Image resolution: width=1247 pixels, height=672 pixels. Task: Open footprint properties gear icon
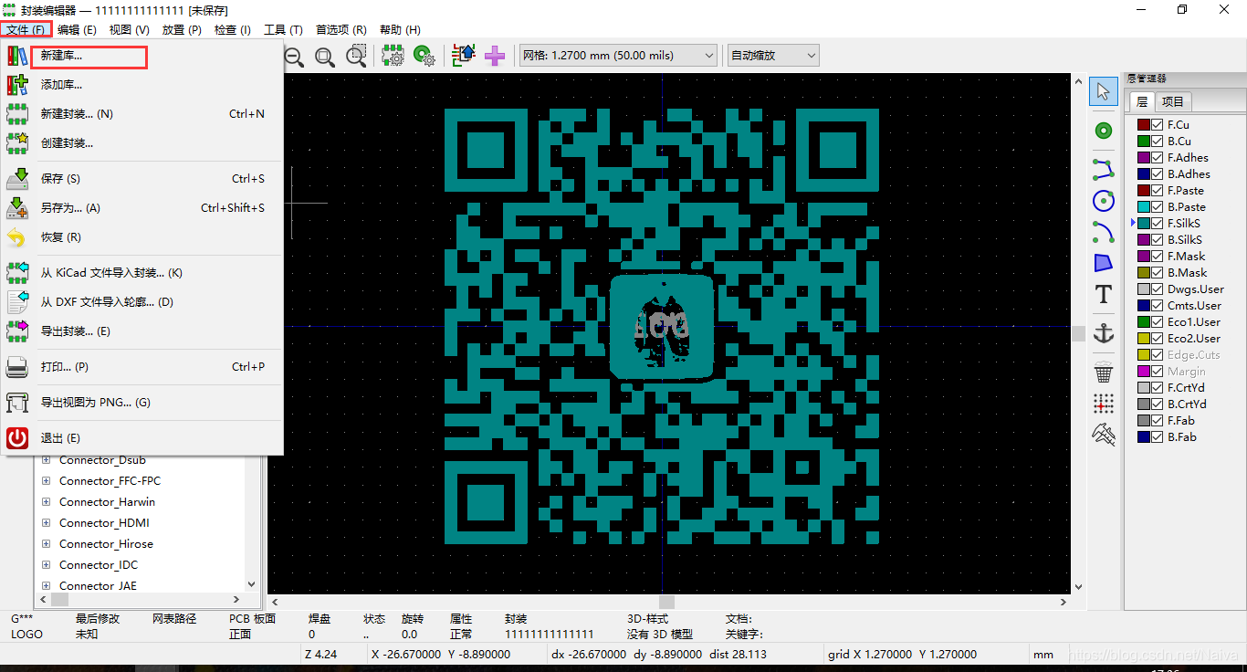click(393, 56)
